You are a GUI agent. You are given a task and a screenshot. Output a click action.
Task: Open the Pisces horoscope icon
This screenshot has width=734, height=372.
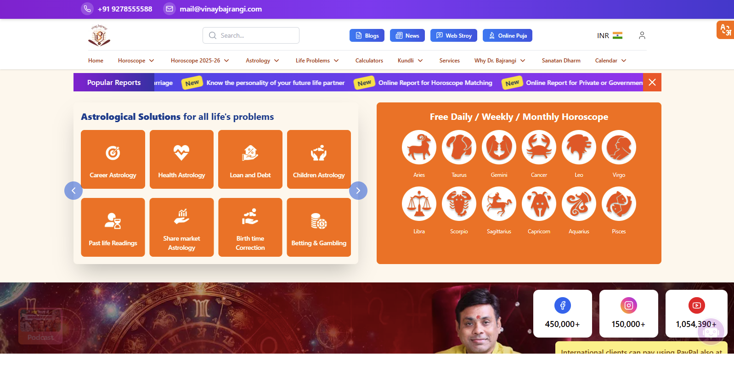[x=619, y=204]
